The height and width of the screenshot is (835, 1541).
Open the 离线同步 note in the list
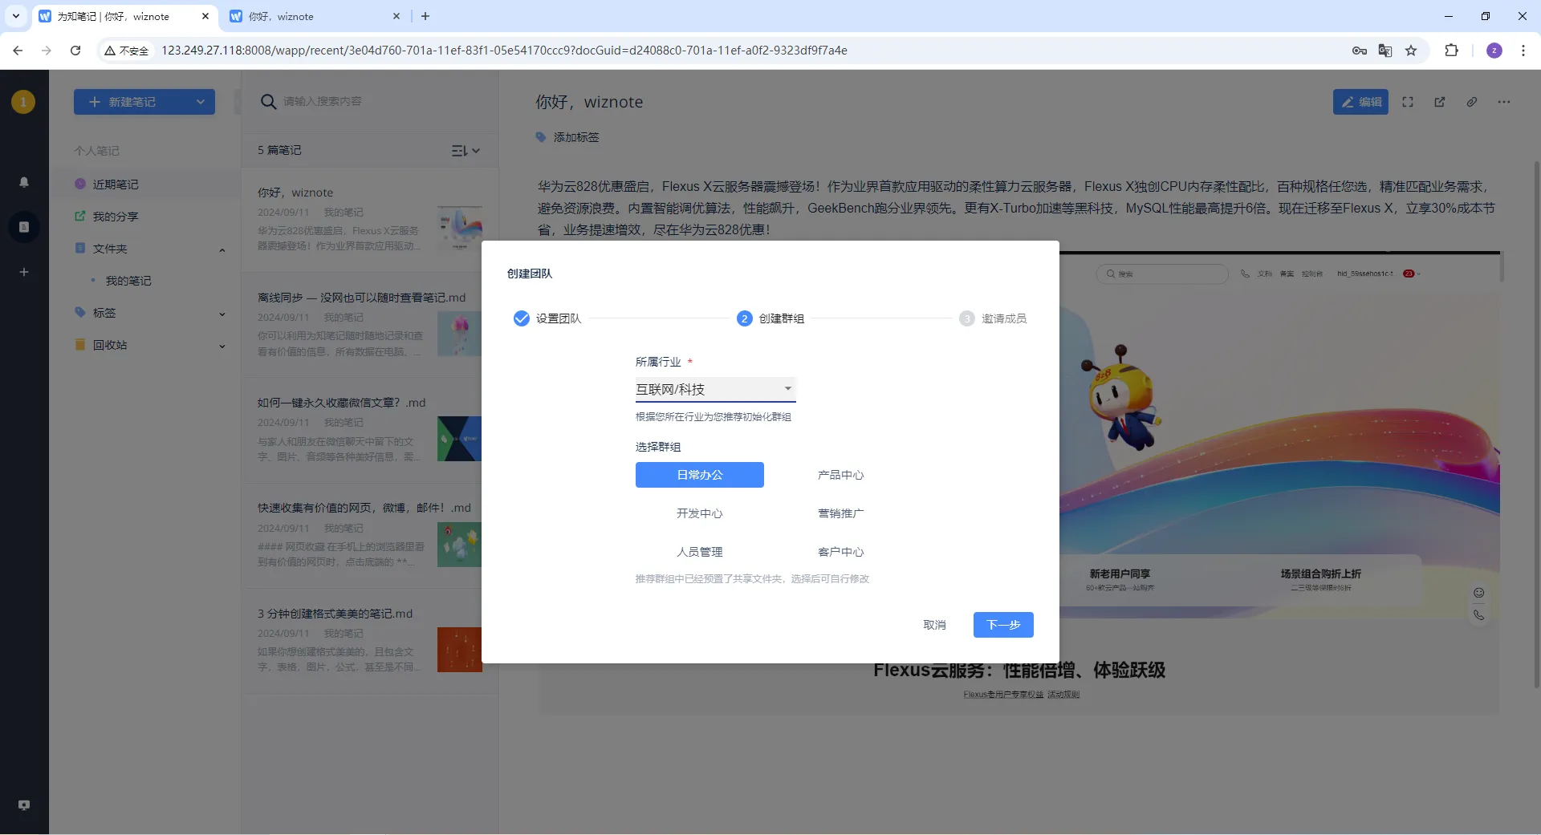(x=370, y=326)
